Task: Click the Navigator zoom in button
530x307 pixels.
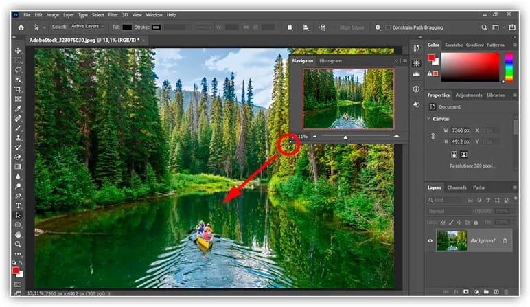Action: click(396, 136)
